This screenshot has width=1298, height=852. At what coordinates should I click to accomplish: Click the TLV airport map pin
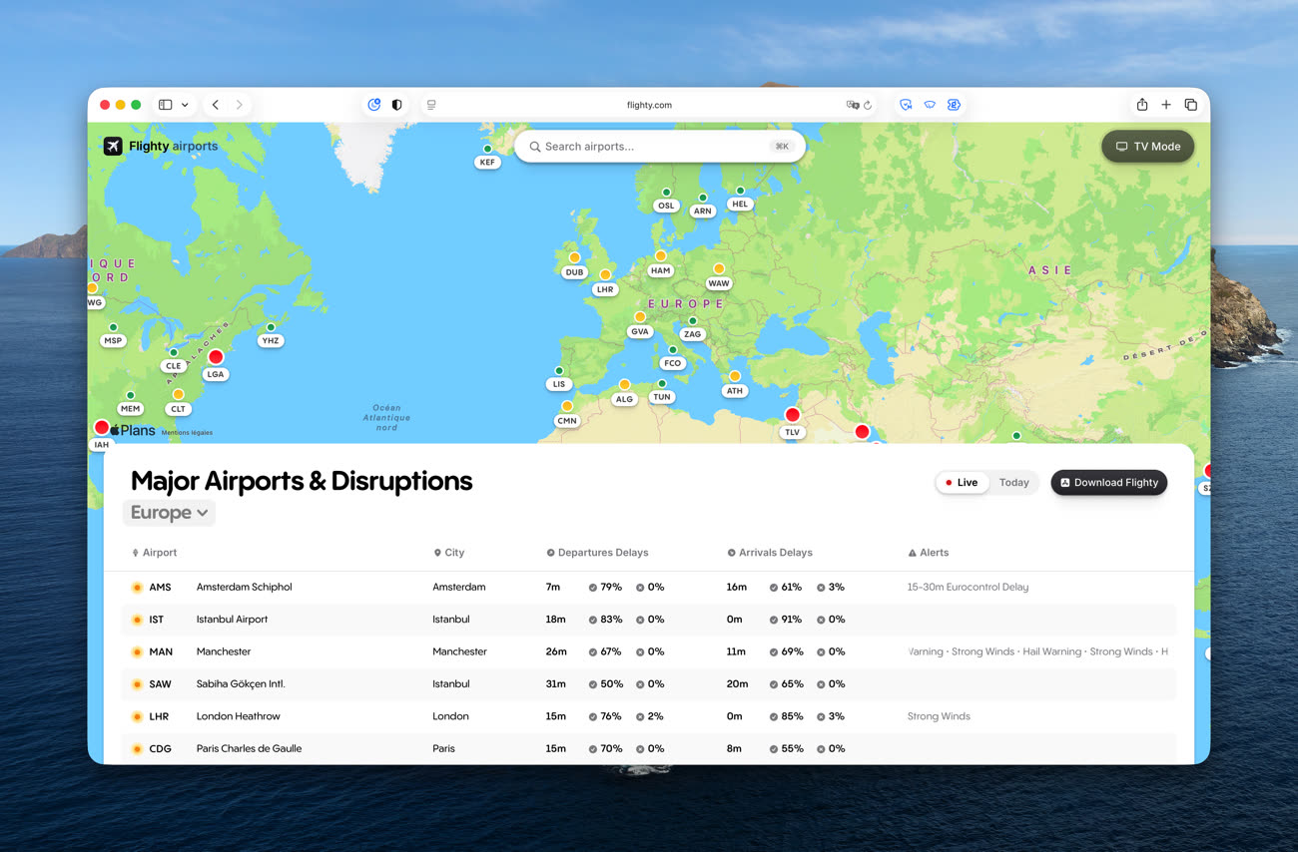(792, 415)
